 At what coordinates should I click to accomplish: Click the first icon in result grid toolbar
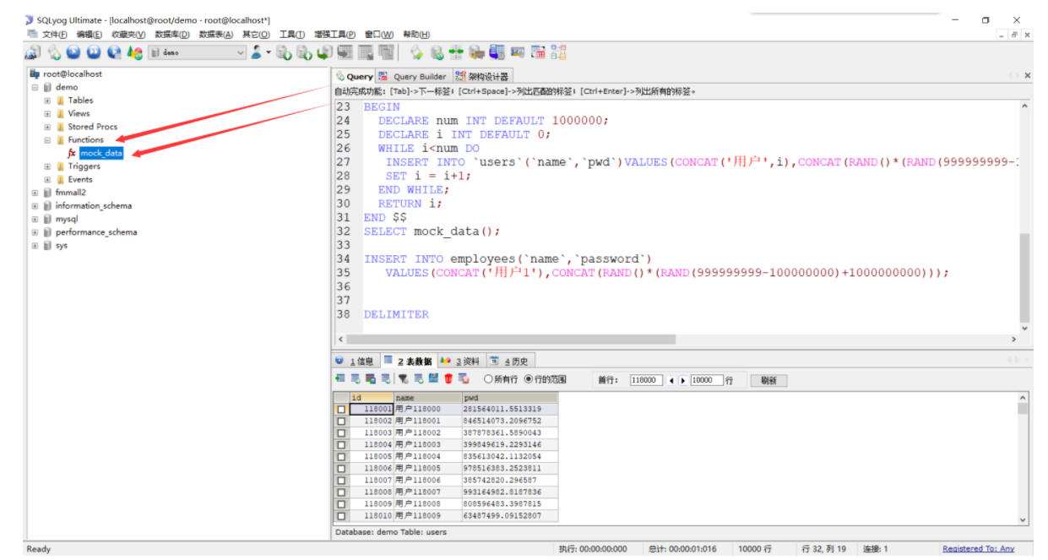339,379
